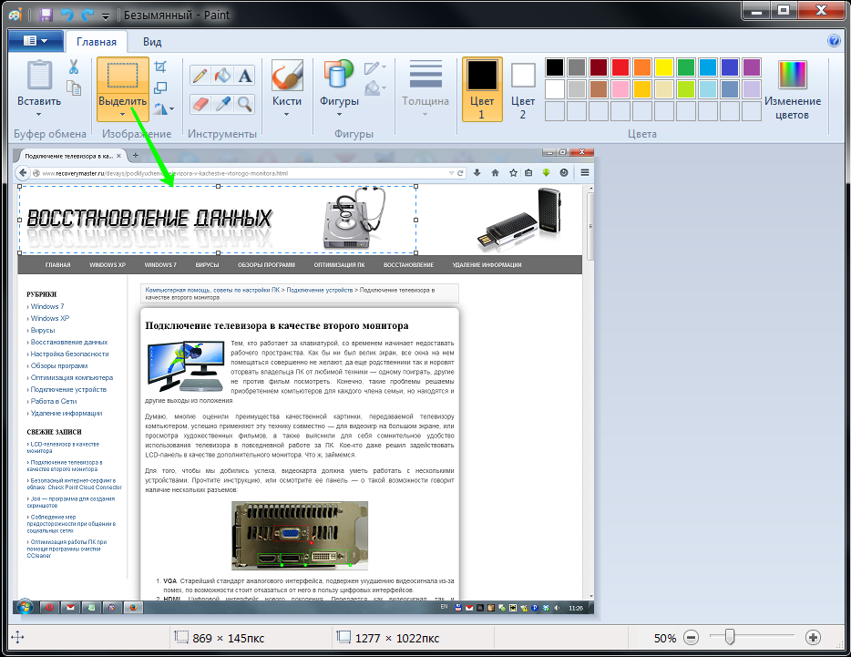Pick the white color swatch in palette
The height and width of the screenshot is (657, 851).
[x=555, y=89]
